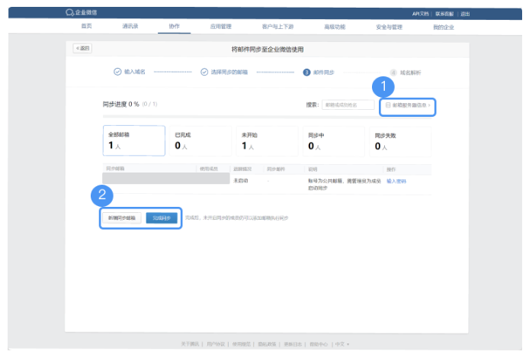Click the 返回 back button
The image size is (529, 358).
[x=82, y=48]
